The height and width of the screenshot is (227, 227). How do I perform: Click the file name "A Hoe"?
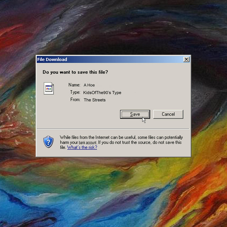click(x=89, y=85)
